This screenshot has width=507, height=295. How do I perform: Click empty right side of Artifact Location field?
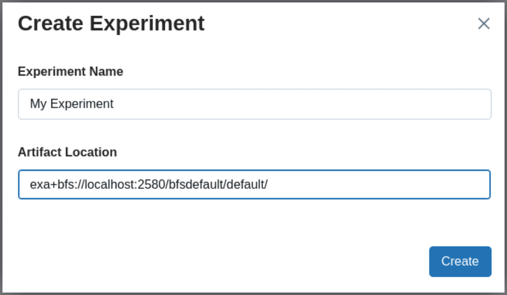pyautogui.click(x=400, y=184)
